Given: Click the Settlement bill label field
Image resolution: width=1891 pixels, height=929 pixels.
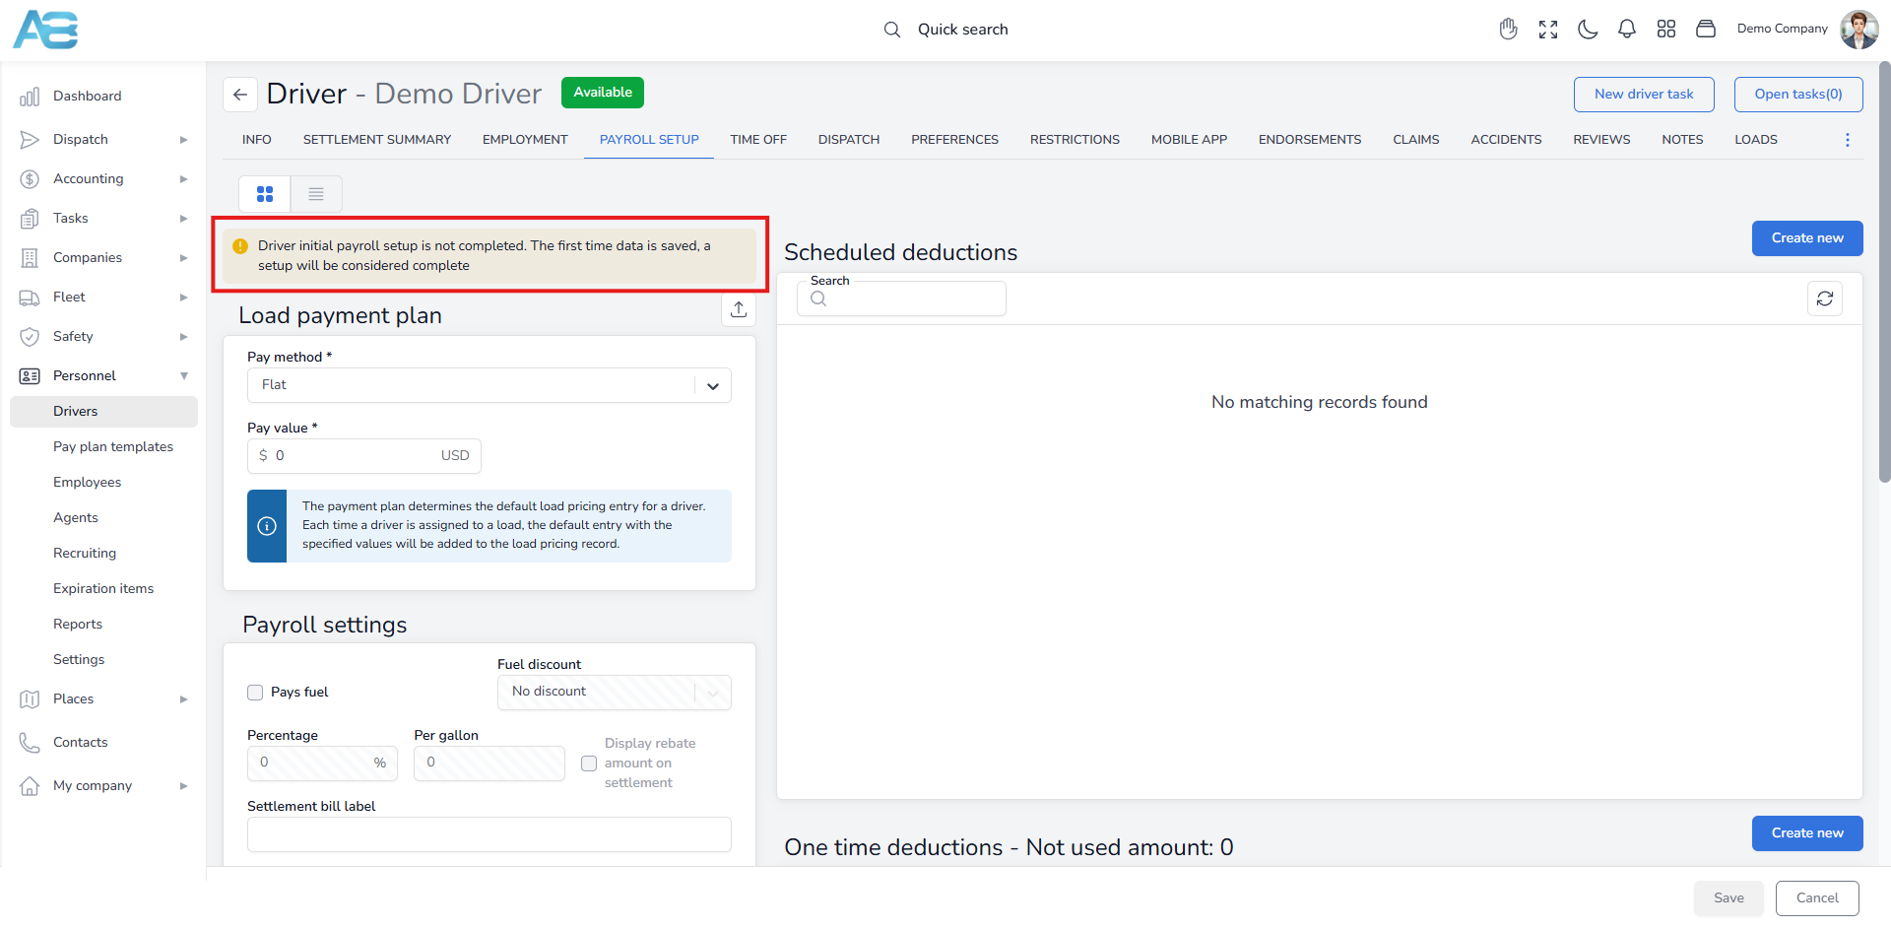Looking at the screenshot, I should [x=489, y=834].
